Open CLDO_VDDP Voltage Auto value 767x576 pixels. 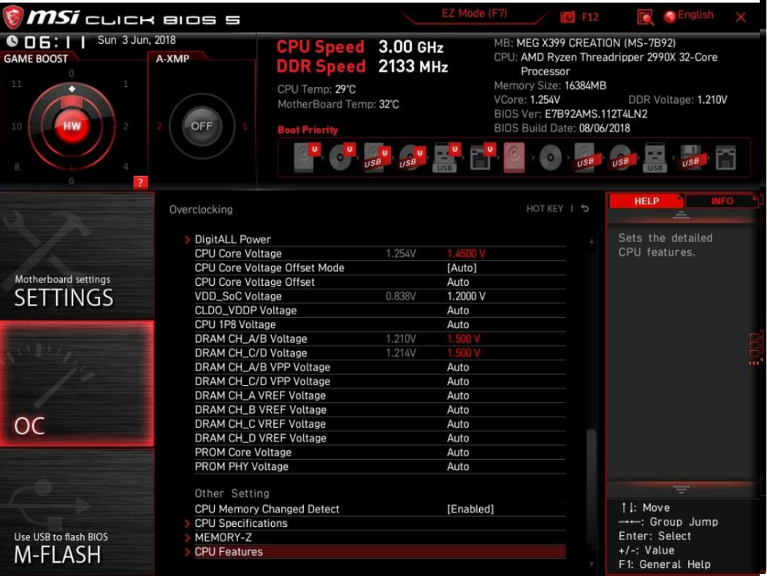pyautogui.click(x=458, y=310)
